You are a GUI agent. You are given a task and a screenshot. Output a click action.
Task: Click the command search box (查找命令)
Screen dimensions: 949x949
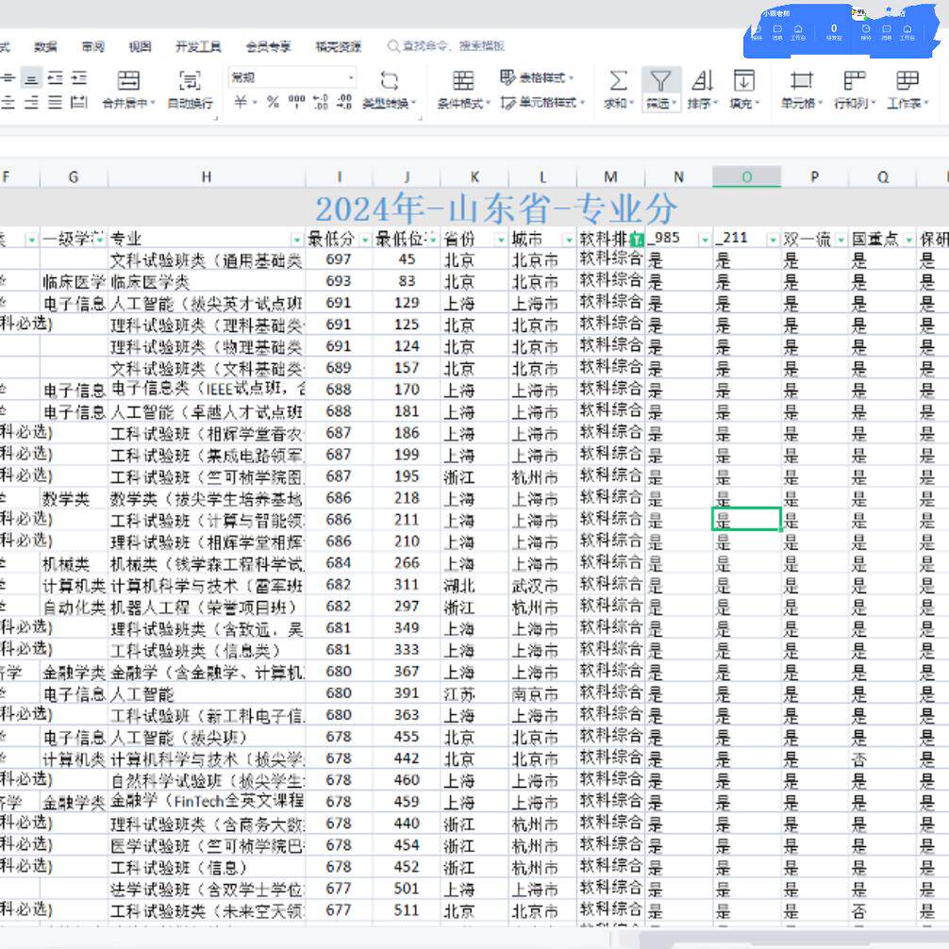coord(446,45)
